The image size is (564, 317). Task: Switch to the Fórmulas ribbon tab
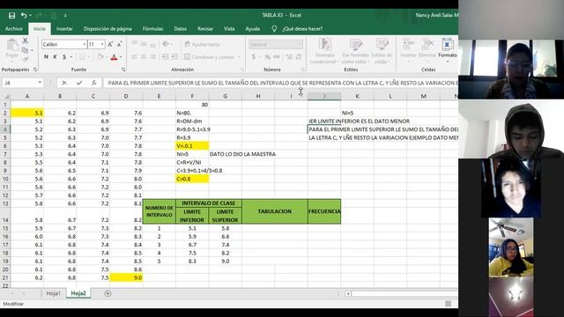[x=152, y=29]
